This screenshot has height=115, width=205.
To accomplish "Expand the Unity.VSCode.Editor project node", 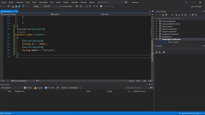I will (x=157, y=32).
